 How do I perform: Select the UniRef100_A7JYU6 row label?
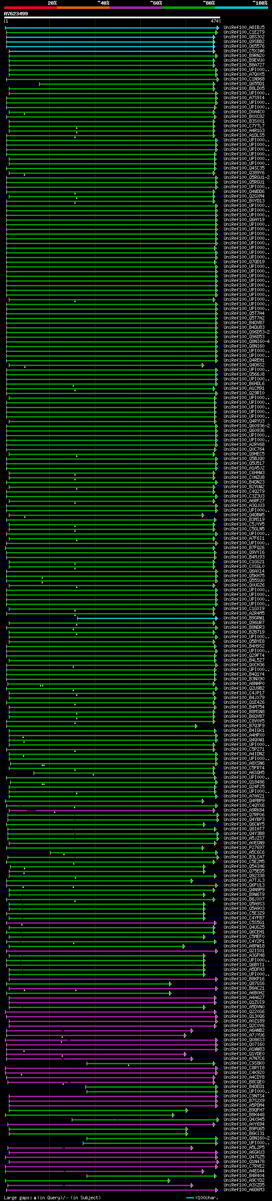244,1035
